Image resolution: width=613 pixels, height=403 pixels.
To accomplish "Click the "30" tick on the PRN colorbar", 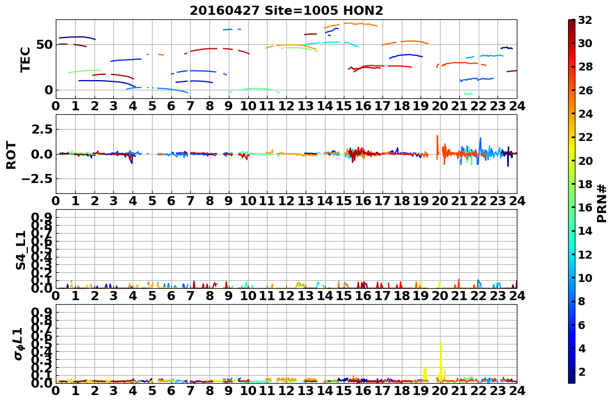I will click(x=585, y=43).
